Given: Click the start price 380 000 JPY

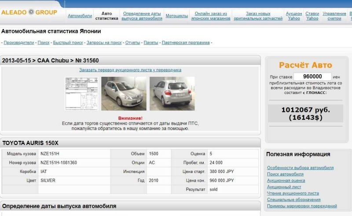Looking at the screenshot, I should point(222,172).
